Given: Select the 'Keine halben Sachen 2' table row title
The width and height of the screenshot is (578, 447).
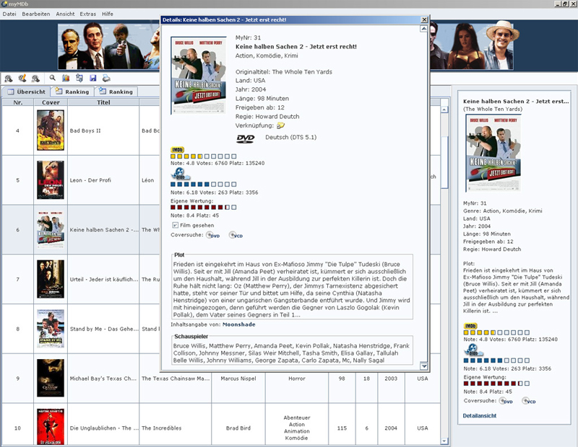Looking at the screenshot, I should tap(104, 230).
